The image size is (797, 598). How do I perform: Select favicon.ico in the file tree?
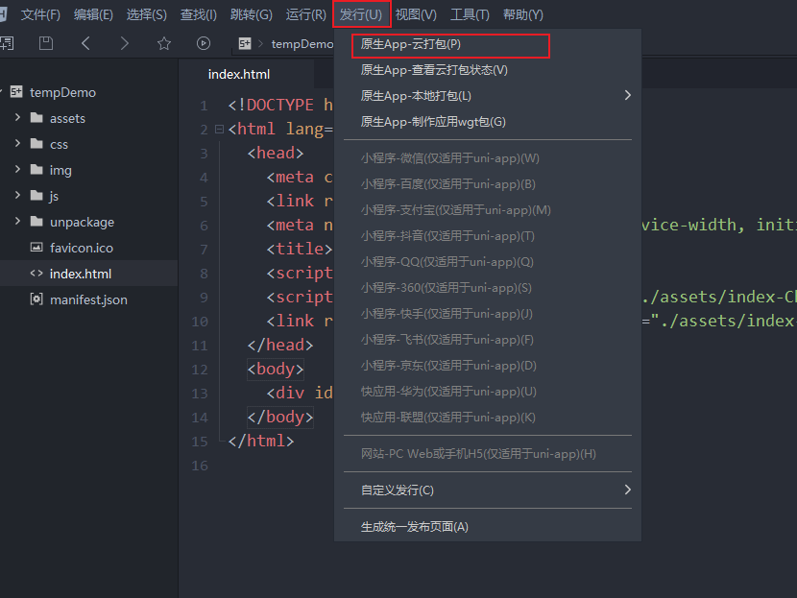(82, 248)
